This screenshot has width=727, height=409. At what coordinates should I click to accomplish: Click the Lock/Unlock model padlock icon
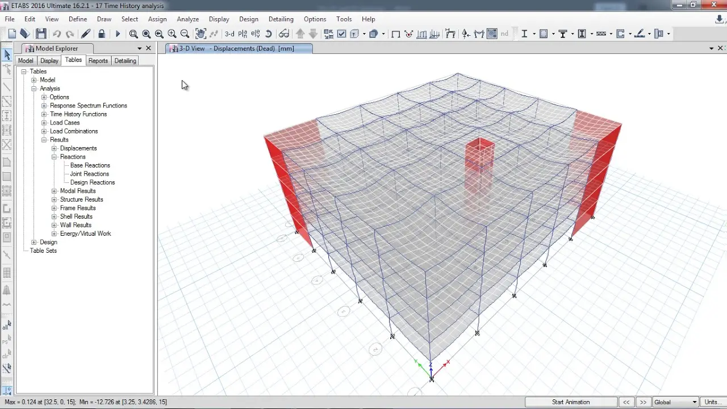102,34
